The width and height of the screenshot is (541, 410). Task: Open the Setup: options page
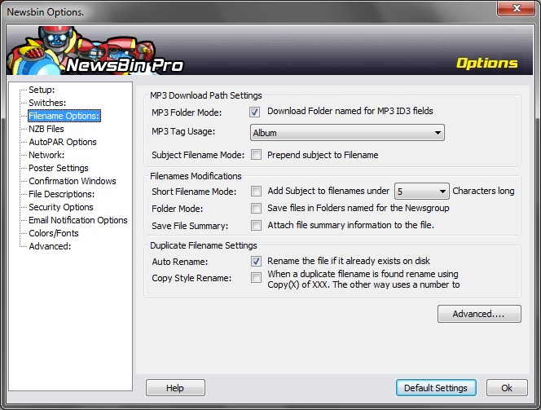(42, 90)
